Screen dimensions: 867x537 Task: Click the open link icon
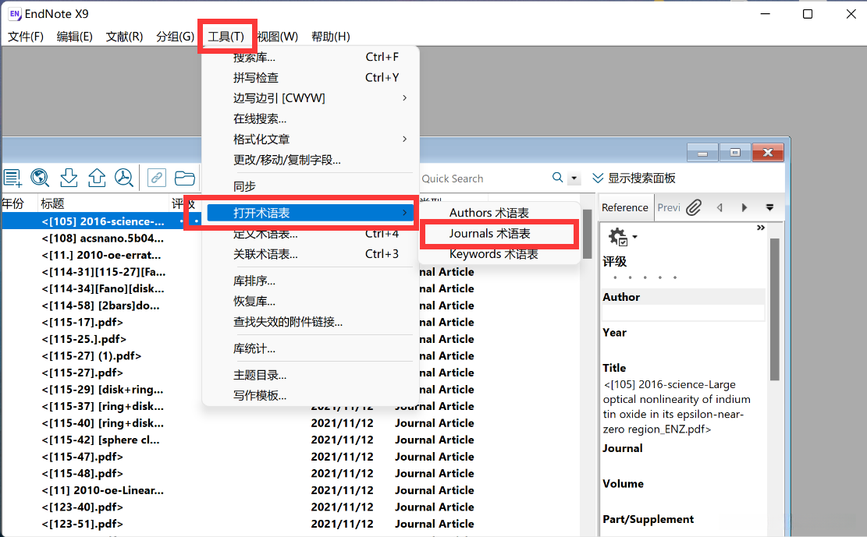(157, 178)
